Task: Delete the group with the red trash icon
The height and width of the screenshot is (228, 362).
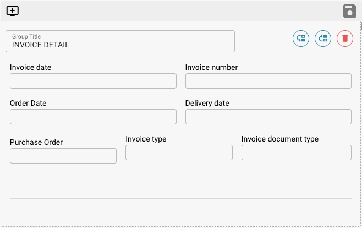Action: click(345, 39)
